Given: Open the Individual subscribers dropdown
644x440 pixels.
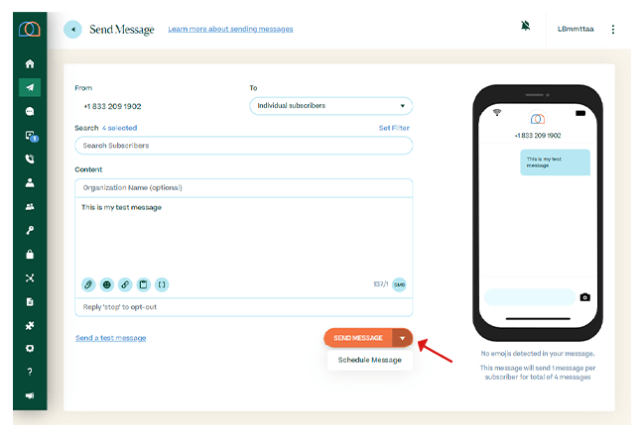Looking at the screenshot, I should click(x=330, y=105).
